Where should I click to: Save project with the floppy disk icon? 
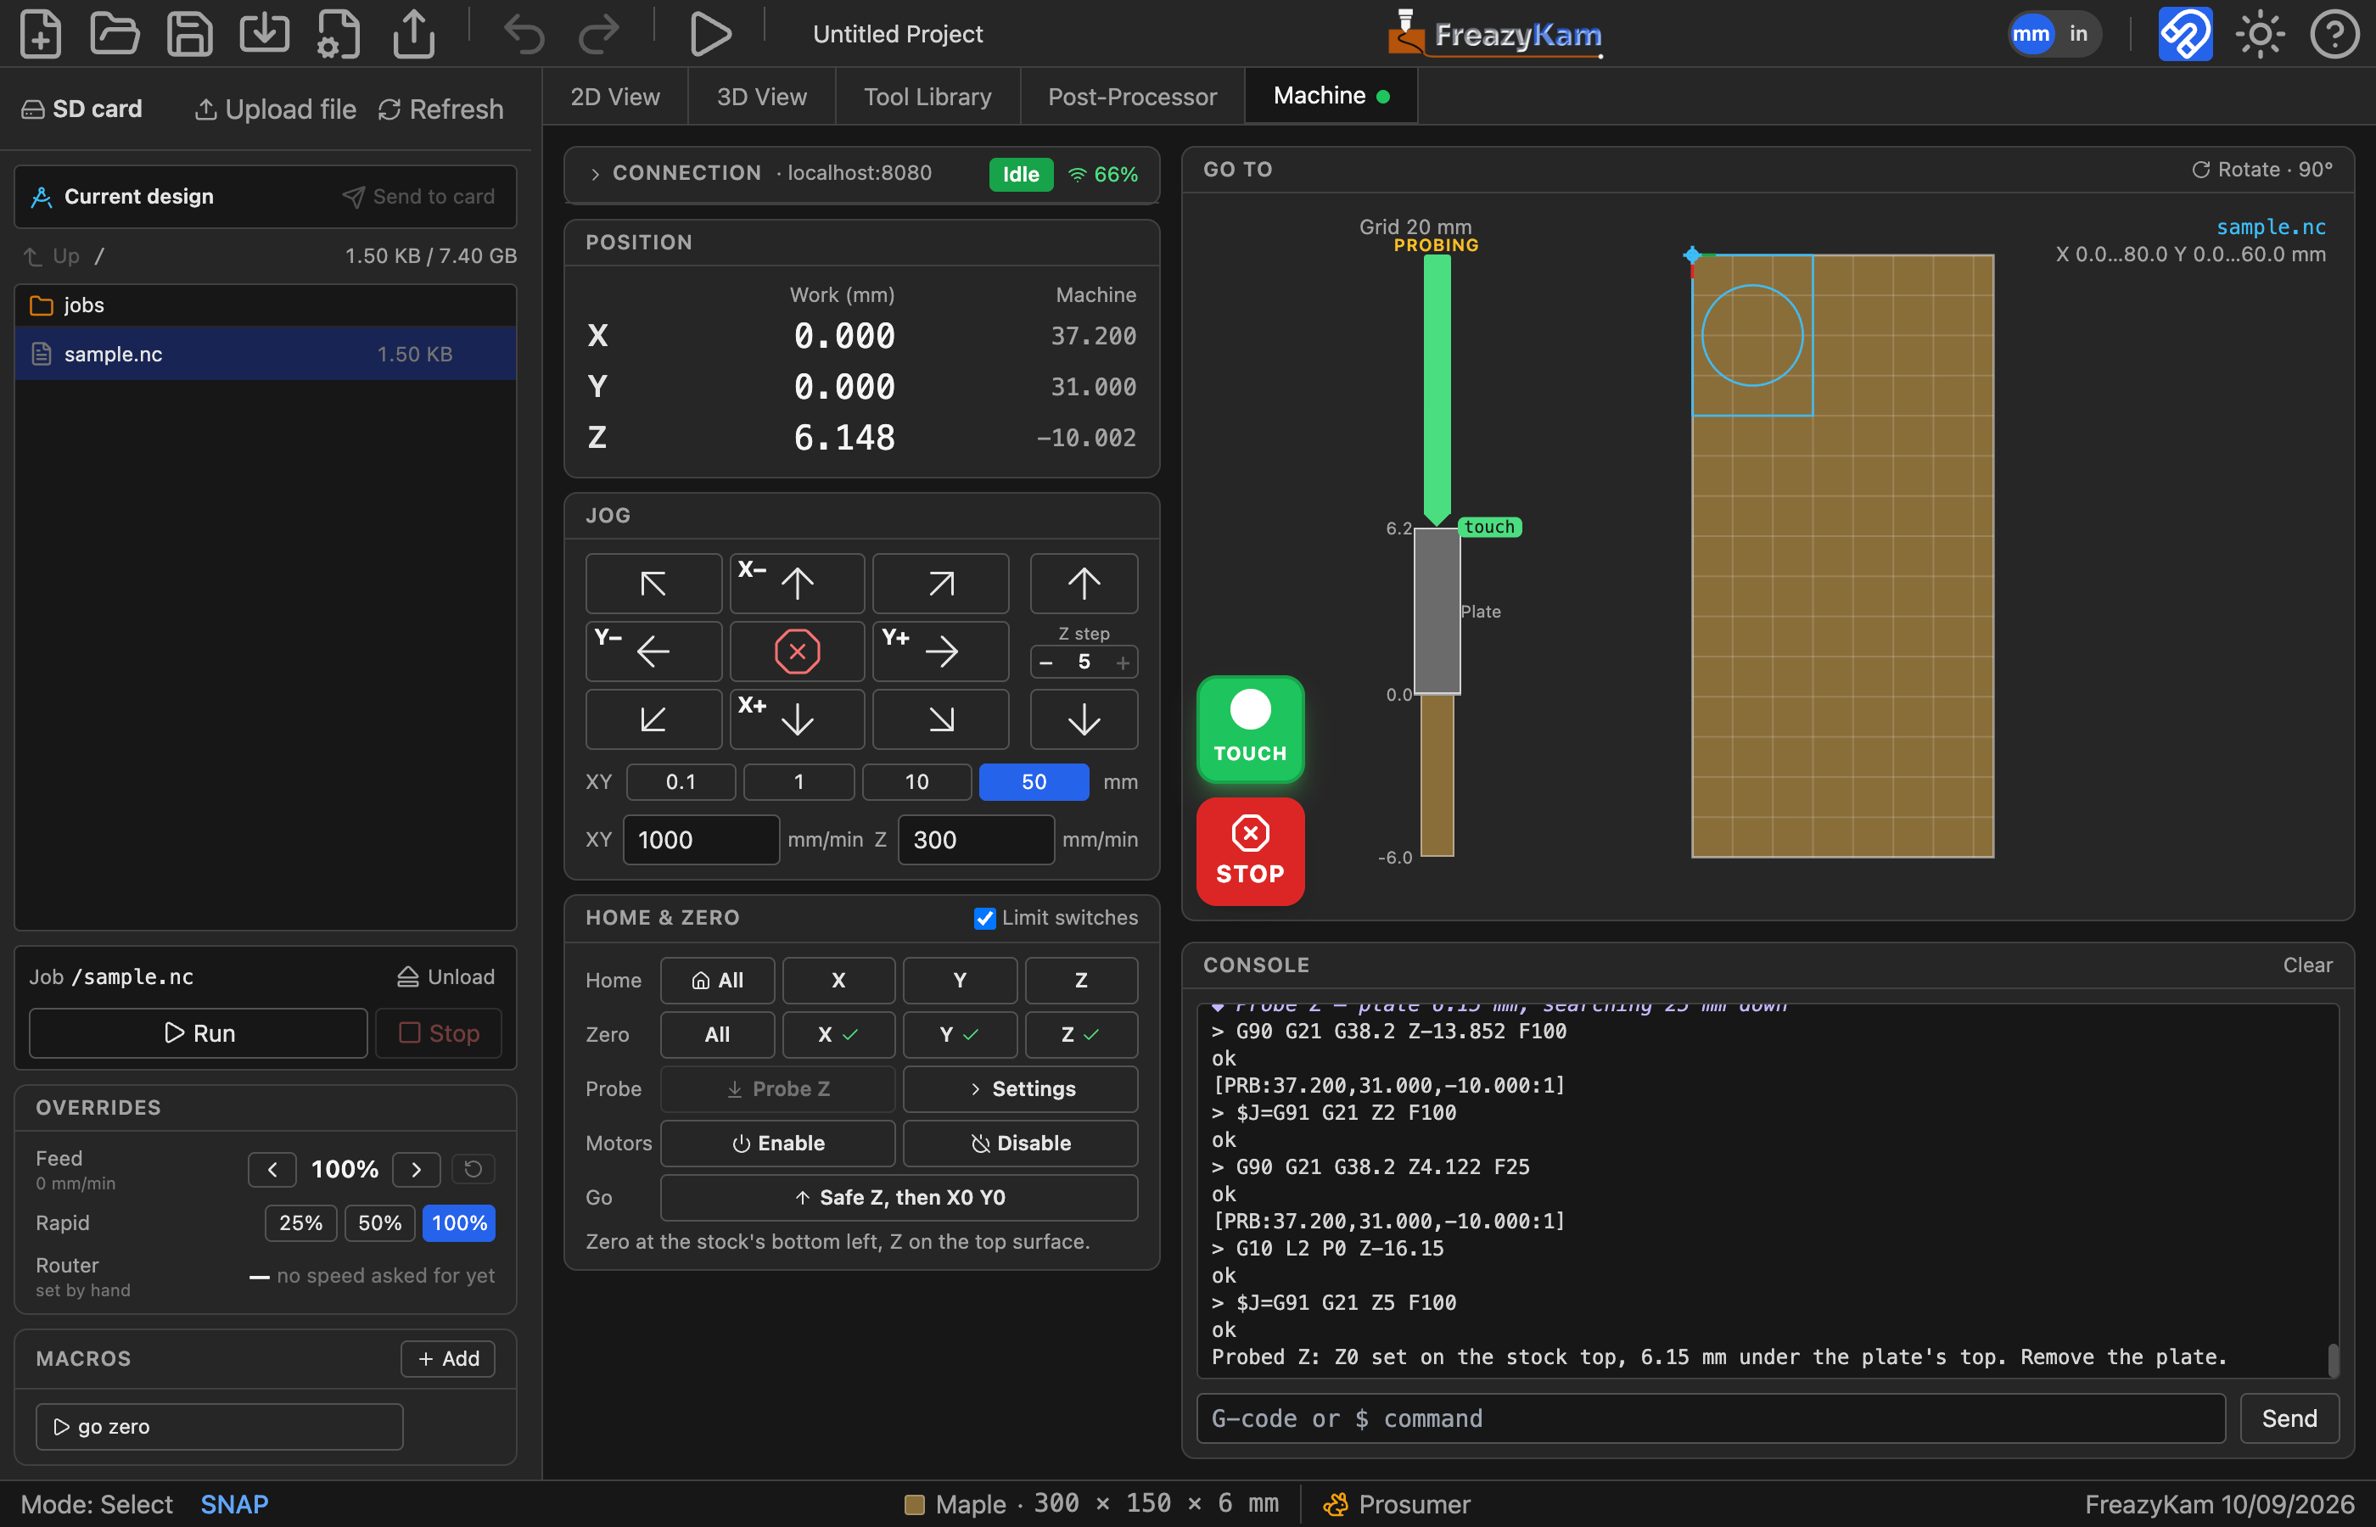189,34
